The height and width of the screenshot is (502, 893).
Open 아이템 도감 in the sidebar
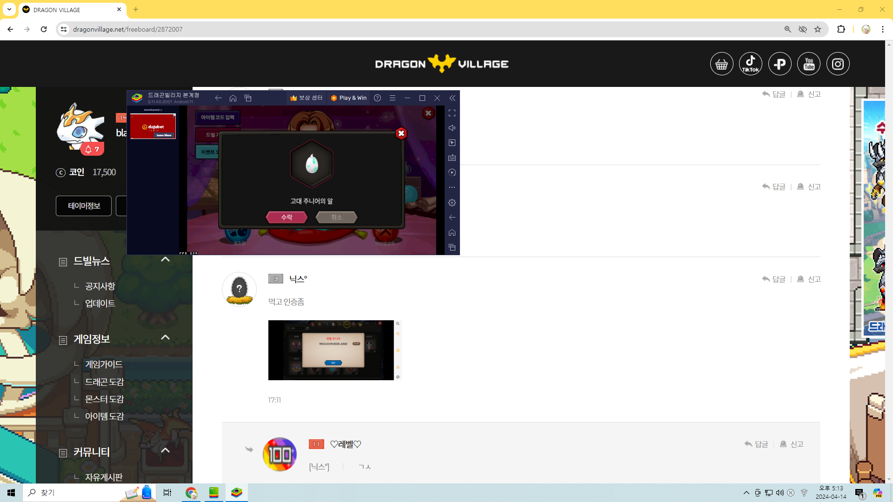click(x=105, y=416)
